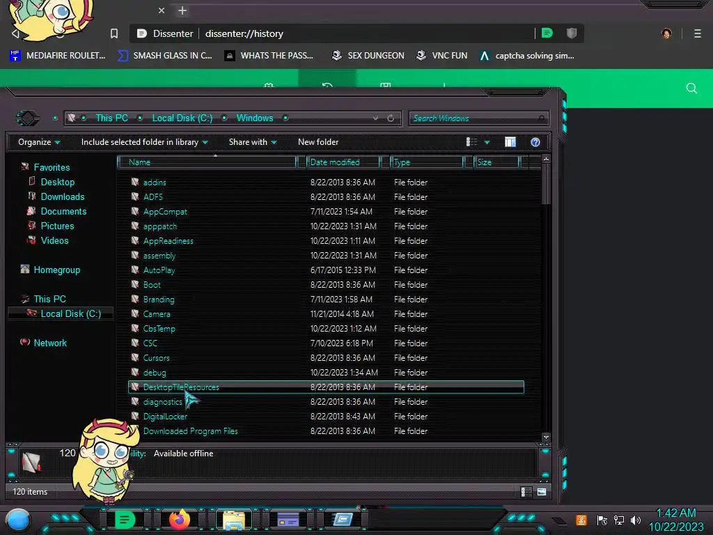Click the volume speaker tray icon
Image resolution: width=713 pixels, height=535 pixels.
(x=636, y=520)
